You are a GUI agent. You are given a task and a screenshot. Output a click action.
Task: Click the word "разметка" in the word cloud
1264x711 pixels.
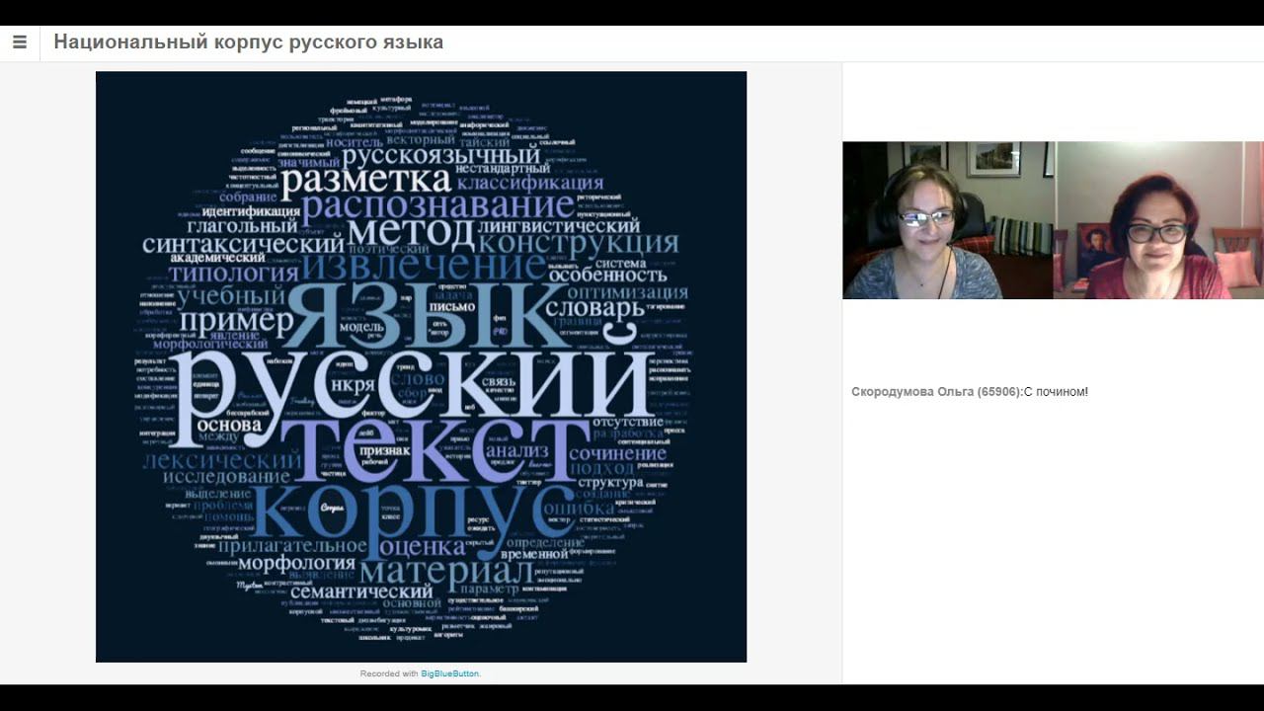pyautogui.click(x=366, y=181)
